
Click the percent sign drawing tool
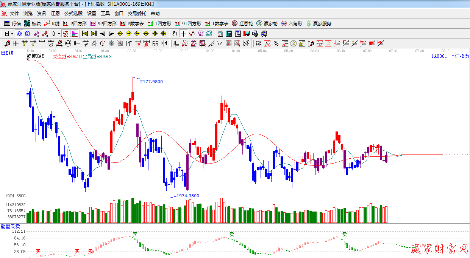pos(276,43)
